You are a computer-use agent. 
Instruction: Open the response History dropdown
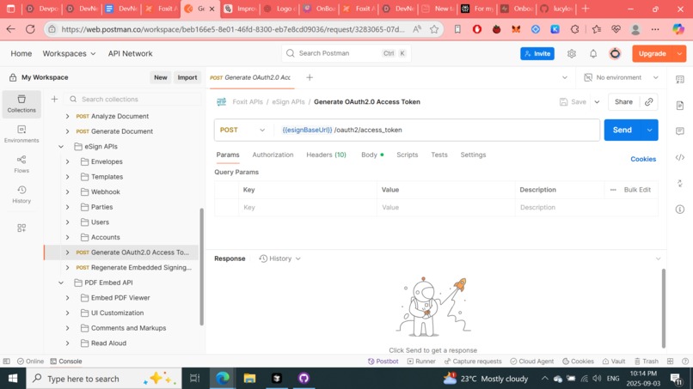click(279, 258)
